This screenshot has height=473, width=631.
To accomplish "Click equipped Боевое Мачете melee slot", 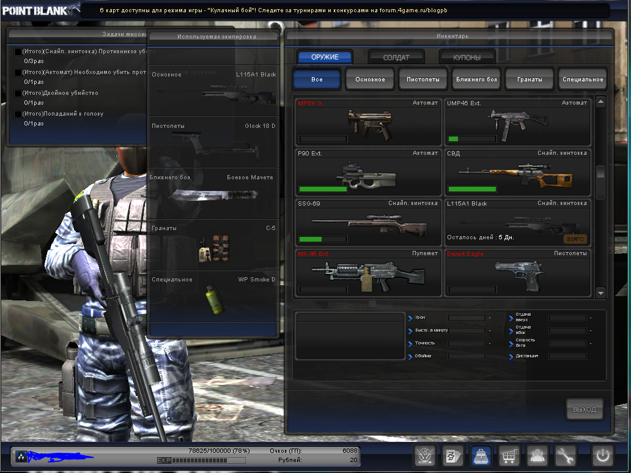I will (213, 194).
